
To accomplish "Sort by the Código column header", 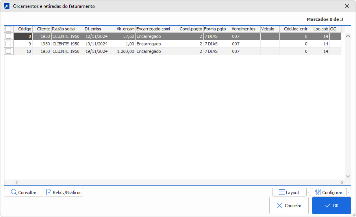I will pos(23,29).
